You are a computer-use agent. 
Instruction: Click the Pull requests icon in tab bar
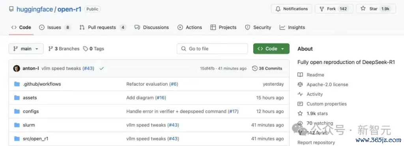(82, 27)
